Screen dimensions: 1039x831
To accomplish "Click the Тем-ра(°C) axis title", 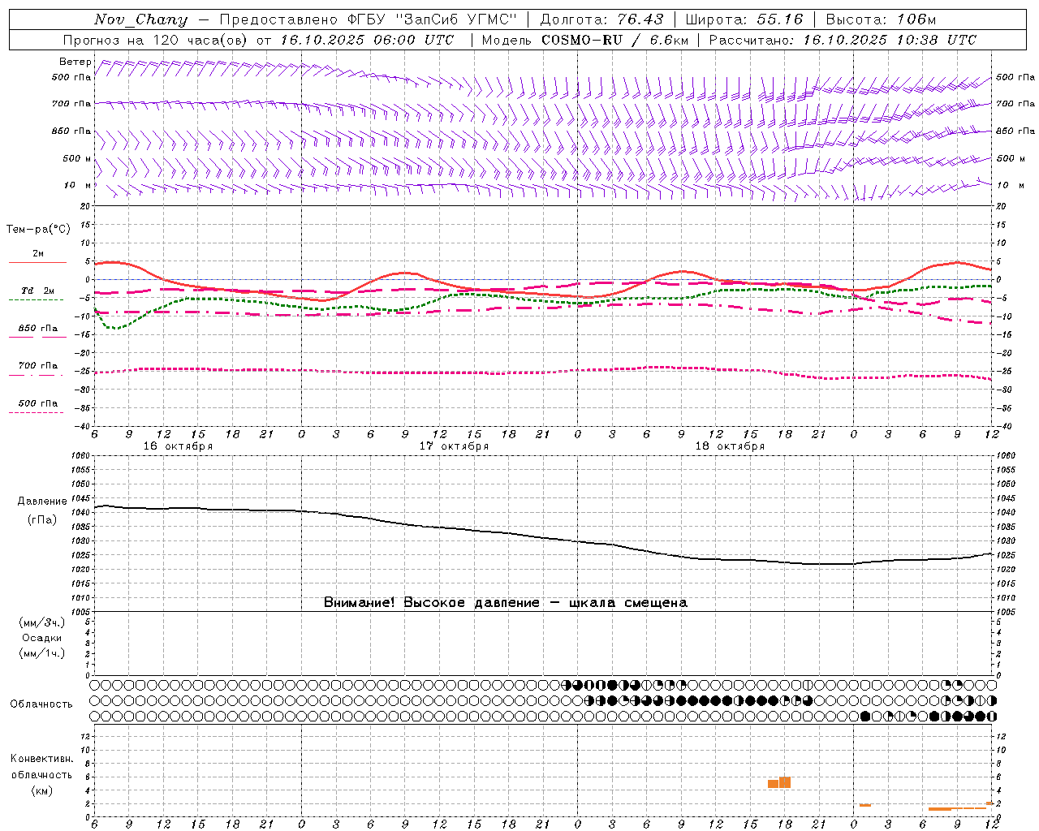I will coord(38,229).
